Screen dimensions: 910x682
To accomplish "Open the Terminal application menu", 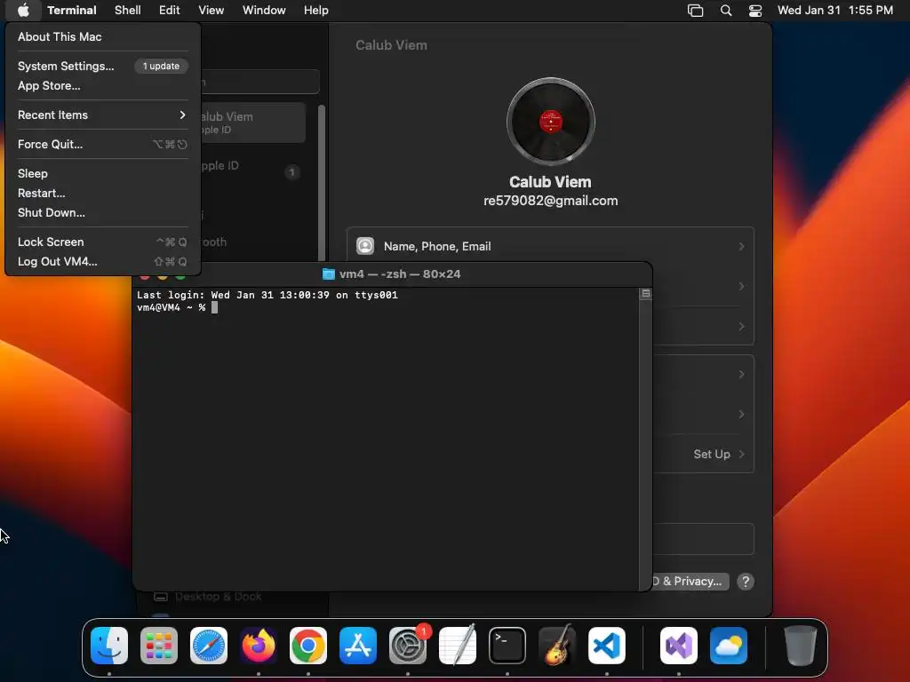I will pos(72,10).
